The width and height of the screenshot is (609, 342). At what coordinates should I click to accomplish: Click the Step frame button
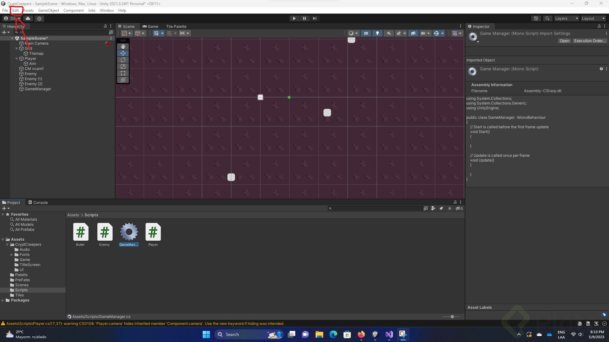(314, 18)
